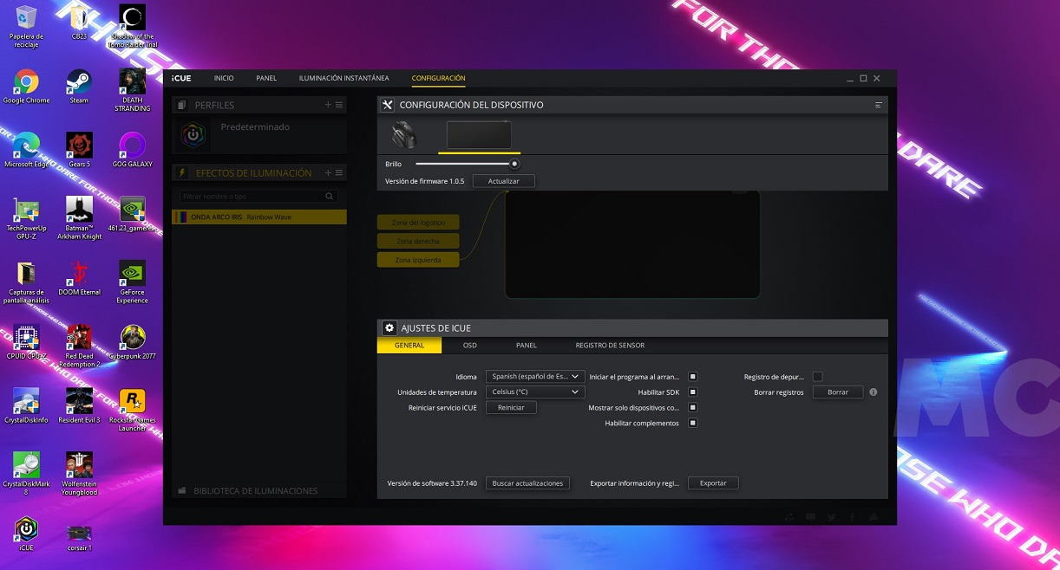Open the temperature units dropdown
The width and height of the screenshot is (1060, 570).
pyautogui.click(x=535, y=392)
